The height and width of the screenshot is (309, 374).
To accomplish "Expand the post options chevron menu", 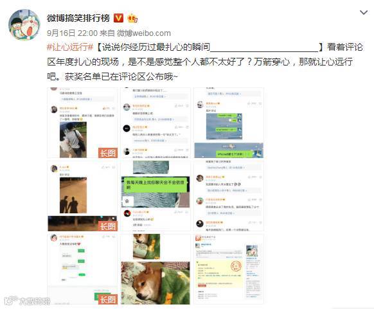I will click(364, 12).
